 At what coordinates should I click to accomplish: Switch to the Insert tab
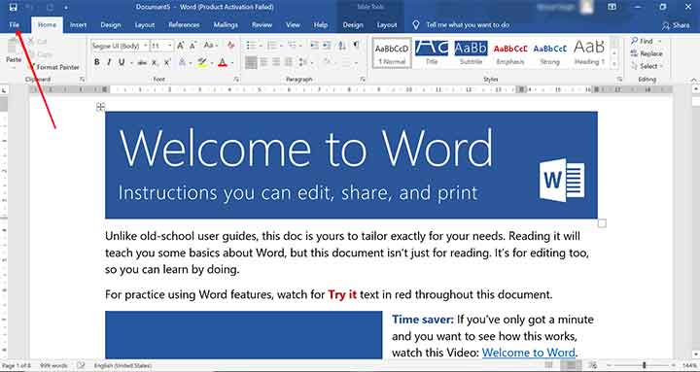[78, 25]
